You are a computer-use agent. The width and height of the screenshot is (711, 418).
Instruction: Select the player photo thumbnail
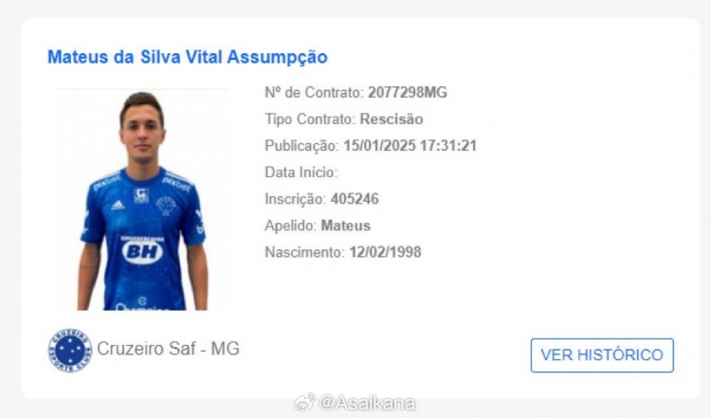[x=143, y=201]
